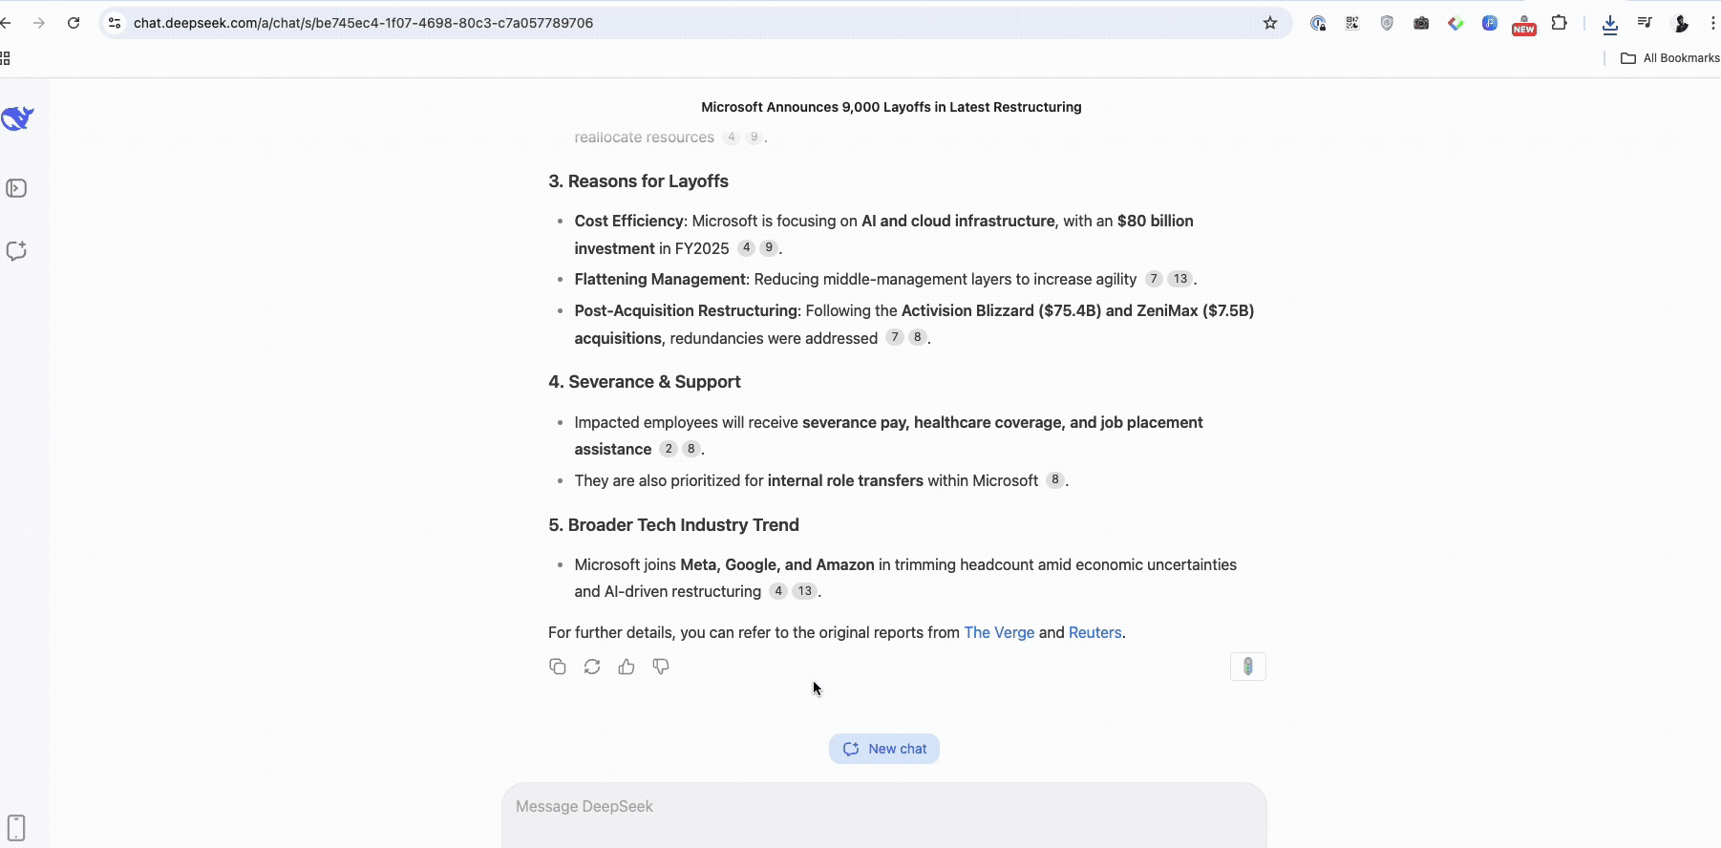
Task: Open the Chrome profile avatar
Action: coord(1681,23)
